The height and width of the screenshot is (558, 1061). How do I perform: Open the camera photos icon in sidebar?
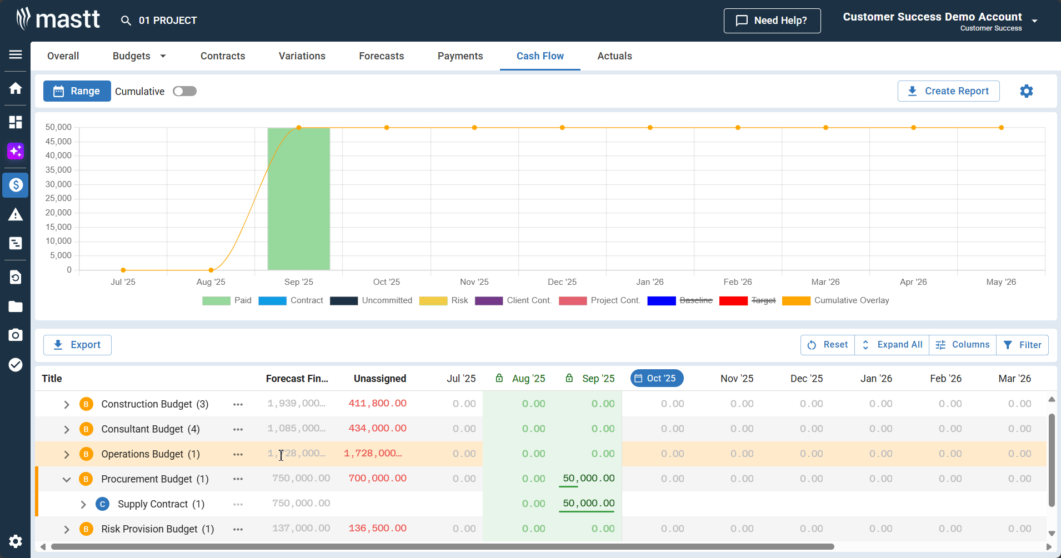tap(16, 335)
